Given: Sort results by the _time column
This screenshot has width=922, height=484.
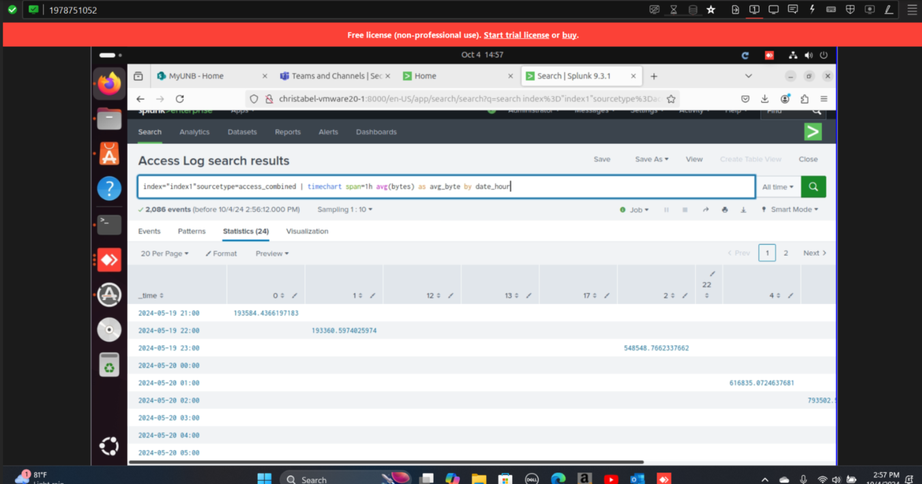Looking at the screenshot, I should click(x=151, y=296).
